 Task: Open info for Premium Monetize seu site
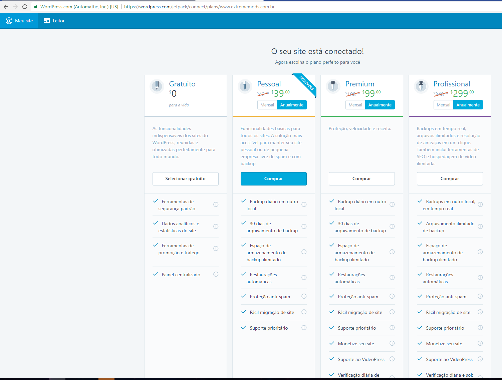pyautogui.click(x=392, y=343)
